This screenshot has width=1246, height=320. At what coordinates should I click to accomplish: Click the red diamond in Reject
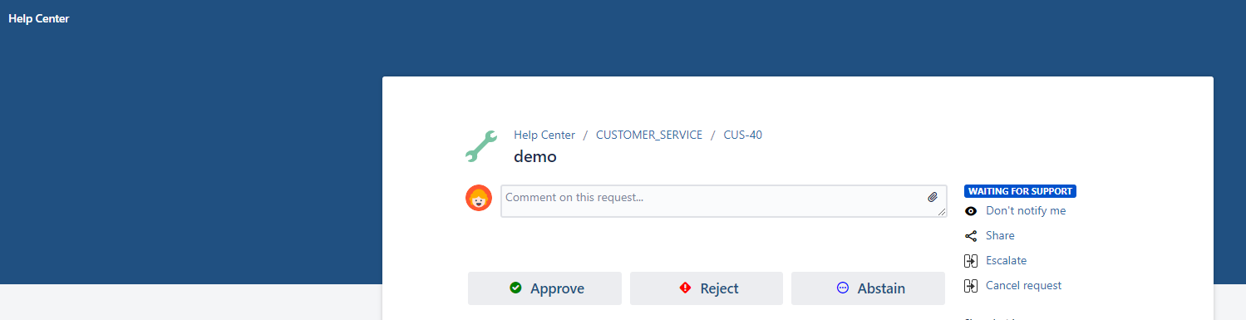(685, 288)
